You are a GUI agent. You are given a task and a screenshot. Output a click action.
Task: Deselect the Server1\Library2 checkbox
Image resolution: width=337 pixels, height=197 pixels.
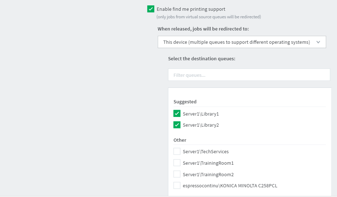[x=177, y=125]
